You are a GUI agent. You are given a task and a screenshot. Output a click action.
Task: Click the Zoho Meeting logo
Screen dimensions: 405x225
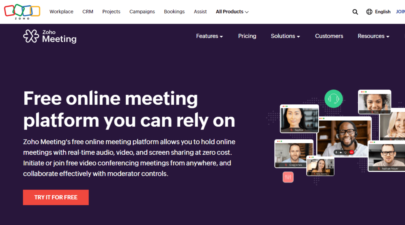[50, 36]
